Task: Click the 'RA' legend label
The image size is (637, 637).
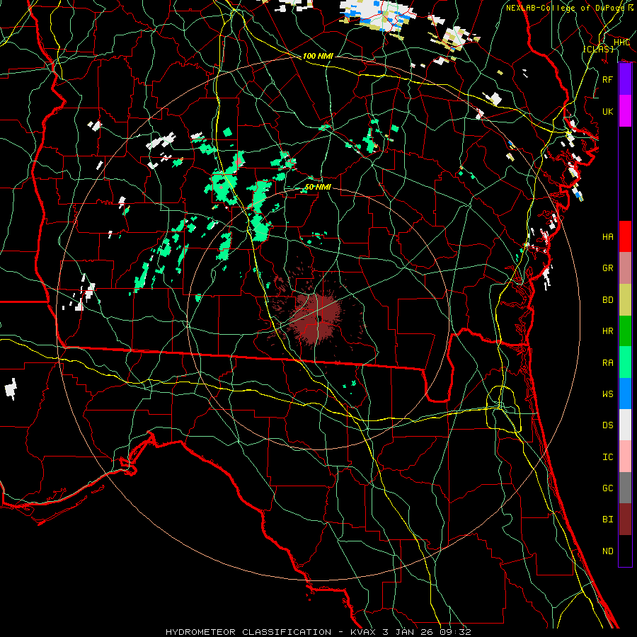Action: (607, 362)
